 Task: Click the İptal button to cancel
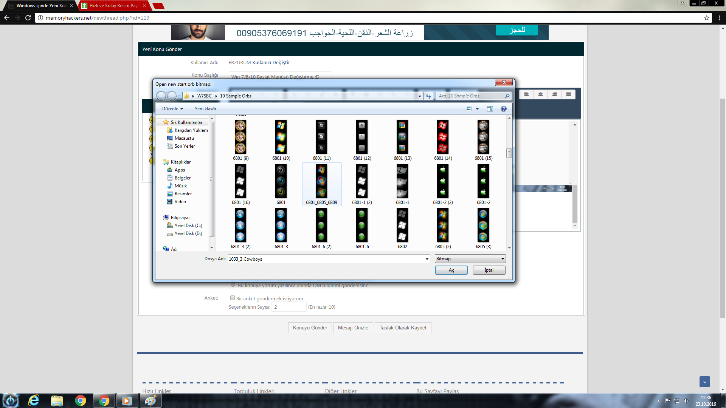(489, 270)
